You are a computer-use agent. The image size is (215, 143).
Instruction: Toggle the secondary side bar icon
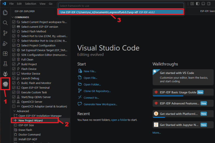pos(209,4)
